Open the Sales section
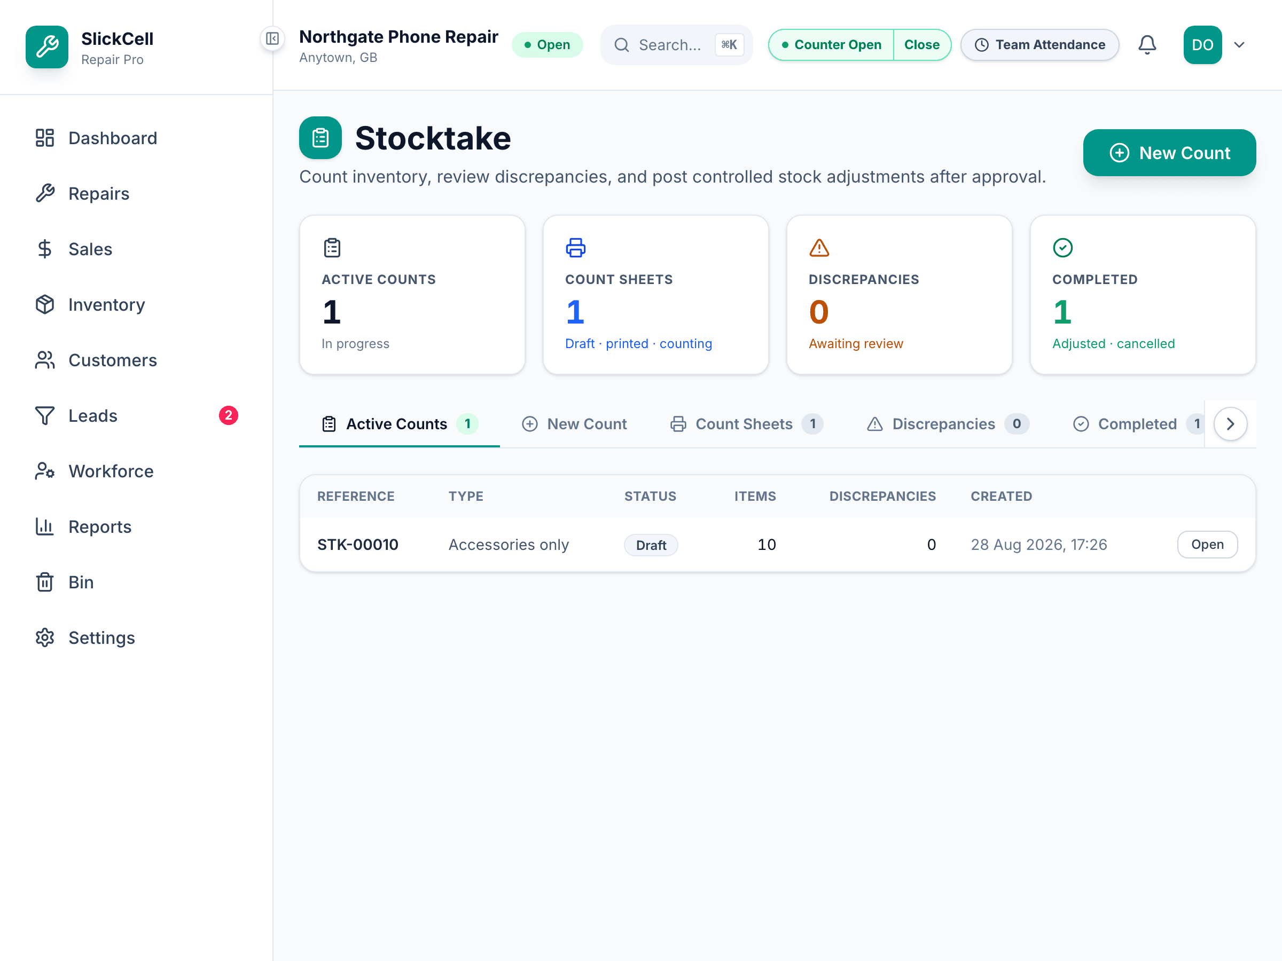This screenshot has height=961, width=1282. 136,249
